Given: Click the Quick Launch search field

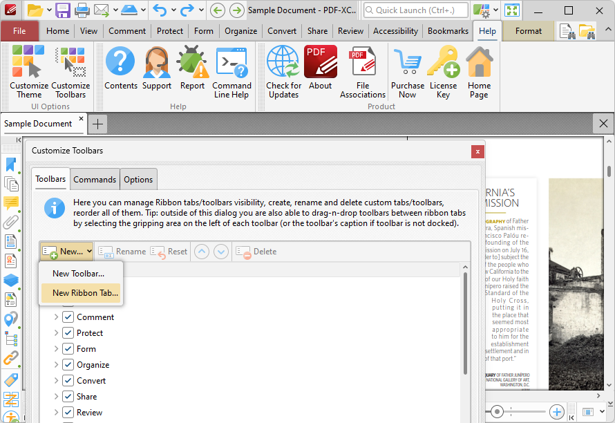Looking at the screenshot, I should coord(416,10).
